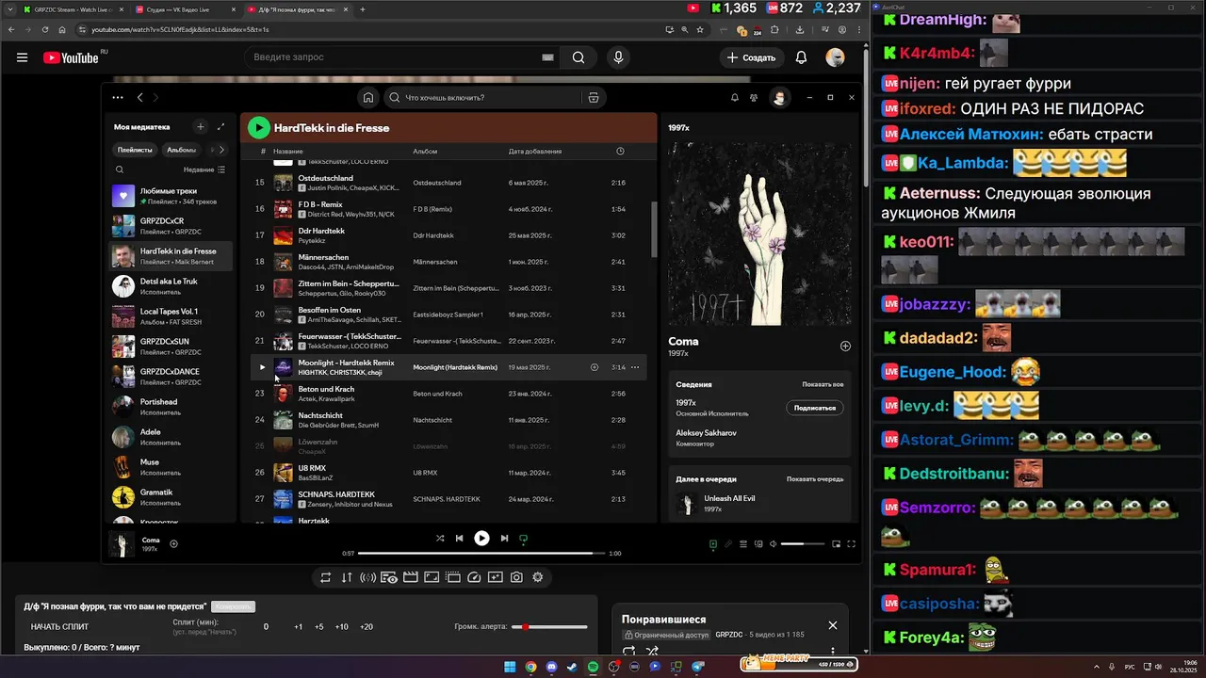The height and width of the screenshot is (678, 1206).
Task: Open more options for the Moonlight - Hardtekk Remix row
Action: [635, 367]
